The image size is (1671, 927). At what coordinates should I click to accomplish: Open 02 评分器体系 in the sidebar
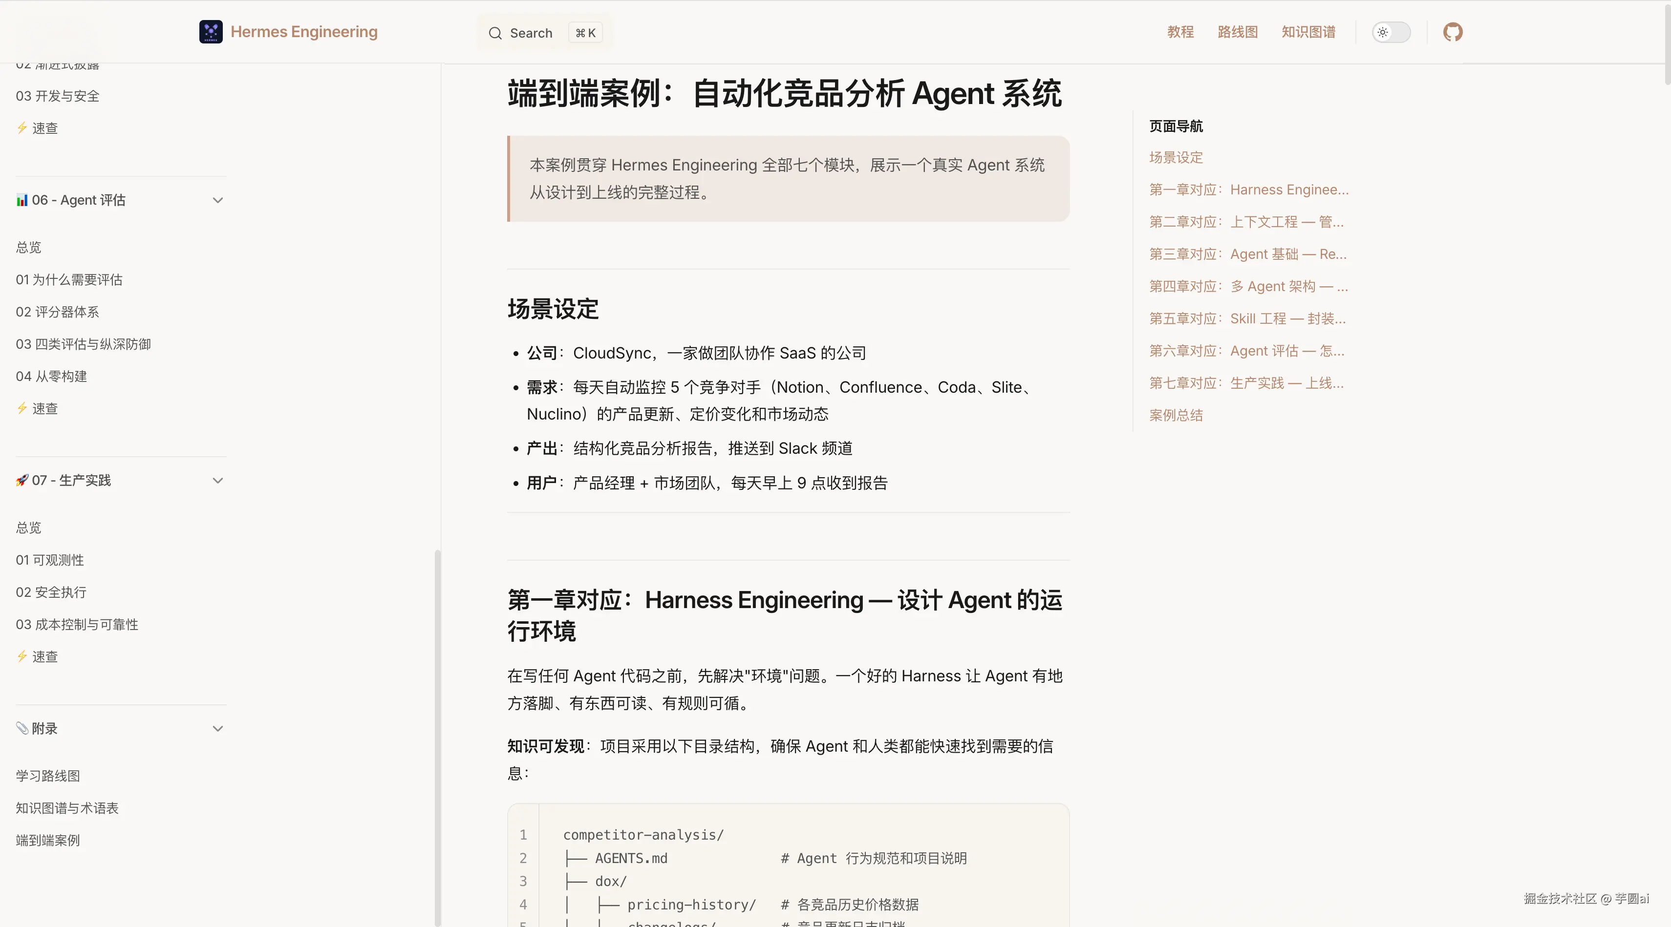coord(58,312)
